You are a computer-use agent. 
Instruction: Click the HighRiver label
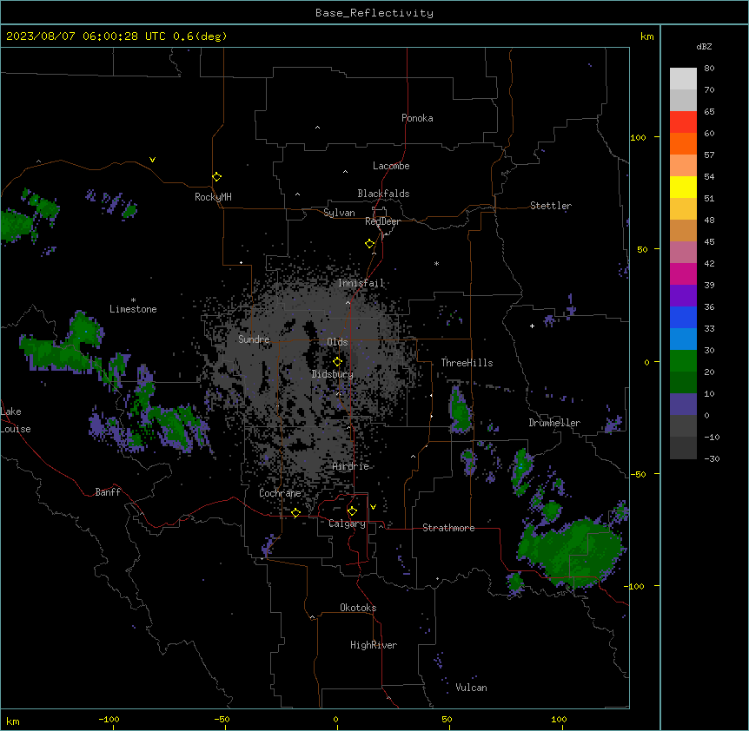tap(374, 645)
